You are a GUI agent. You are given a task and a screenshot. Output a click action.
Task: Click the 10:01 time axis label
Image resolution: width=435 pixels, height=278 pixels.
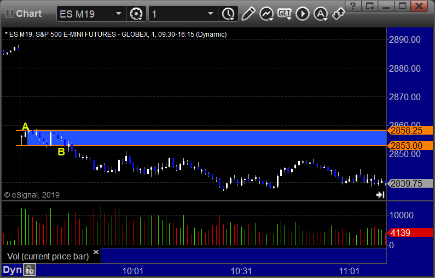tap(133, 271)
